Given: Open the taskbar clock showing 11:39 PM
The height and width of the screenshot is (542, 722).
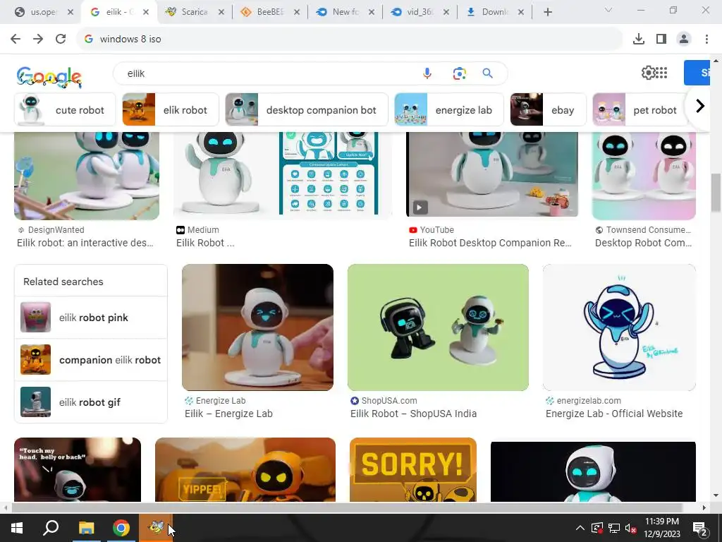Looking at the screenshot, I should 661,528.
